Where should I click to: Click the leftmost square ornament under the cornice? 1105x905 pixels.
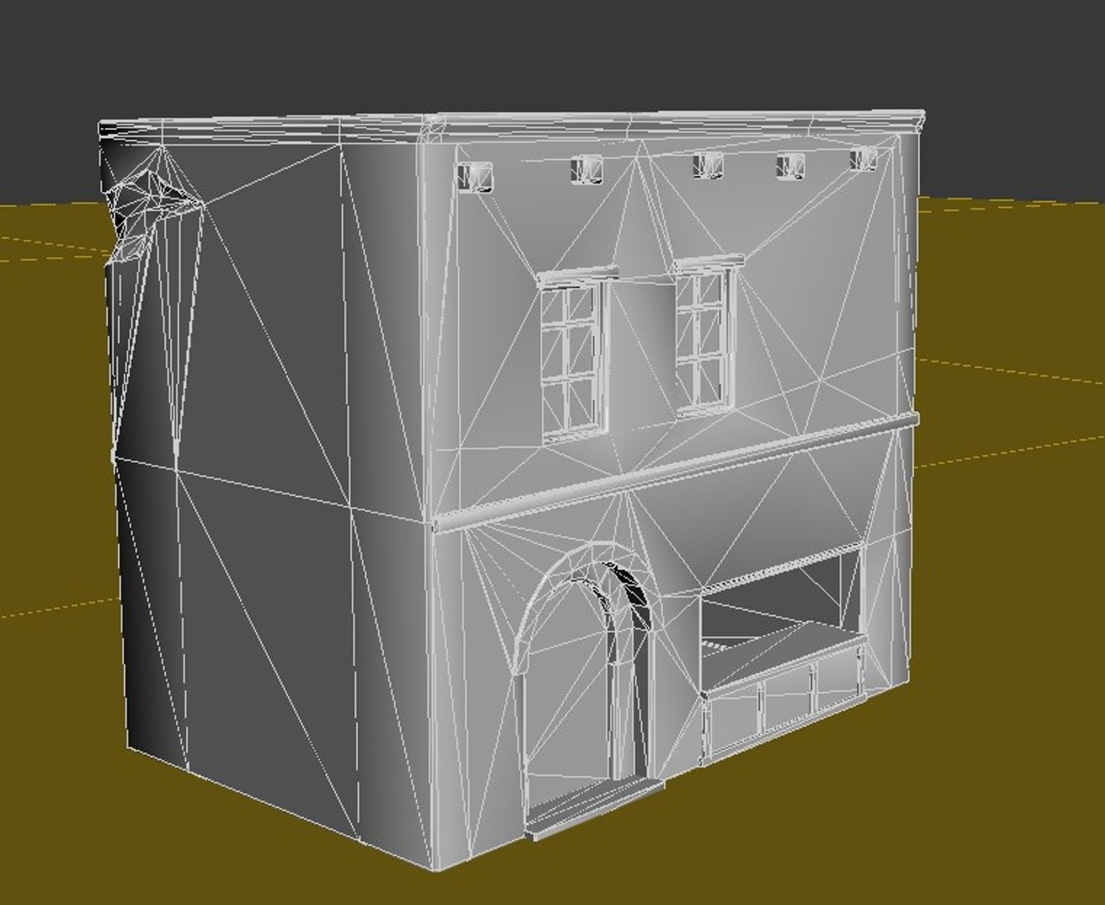tap(475, 177)
